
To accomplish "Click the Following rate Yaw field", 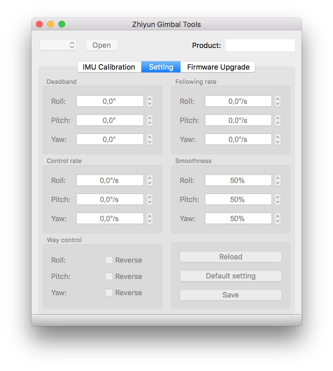I will coord(238,139).
